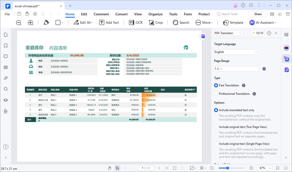The width and height of the screenshot is (292, 172).
Task: Switch to the Convert tab
Action: (122, 14)
